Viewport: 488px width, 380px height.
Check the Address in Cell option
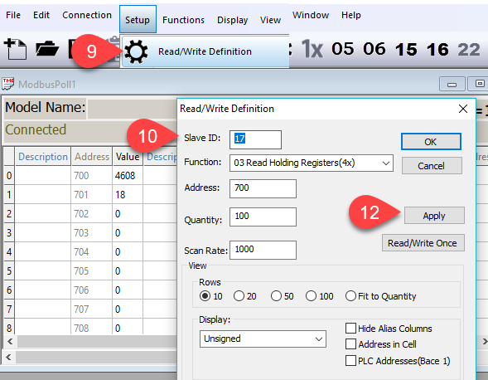(x=350, y=344)
